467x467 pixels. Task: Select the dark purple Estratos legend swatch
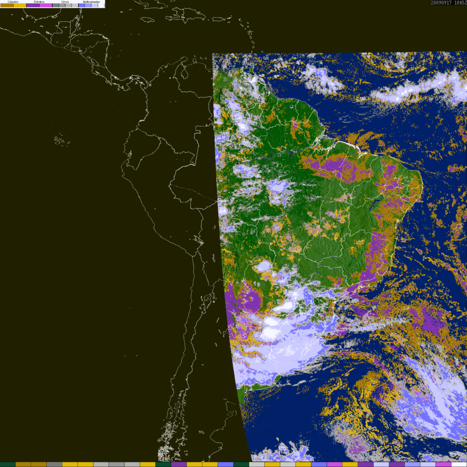coord(33,5)
